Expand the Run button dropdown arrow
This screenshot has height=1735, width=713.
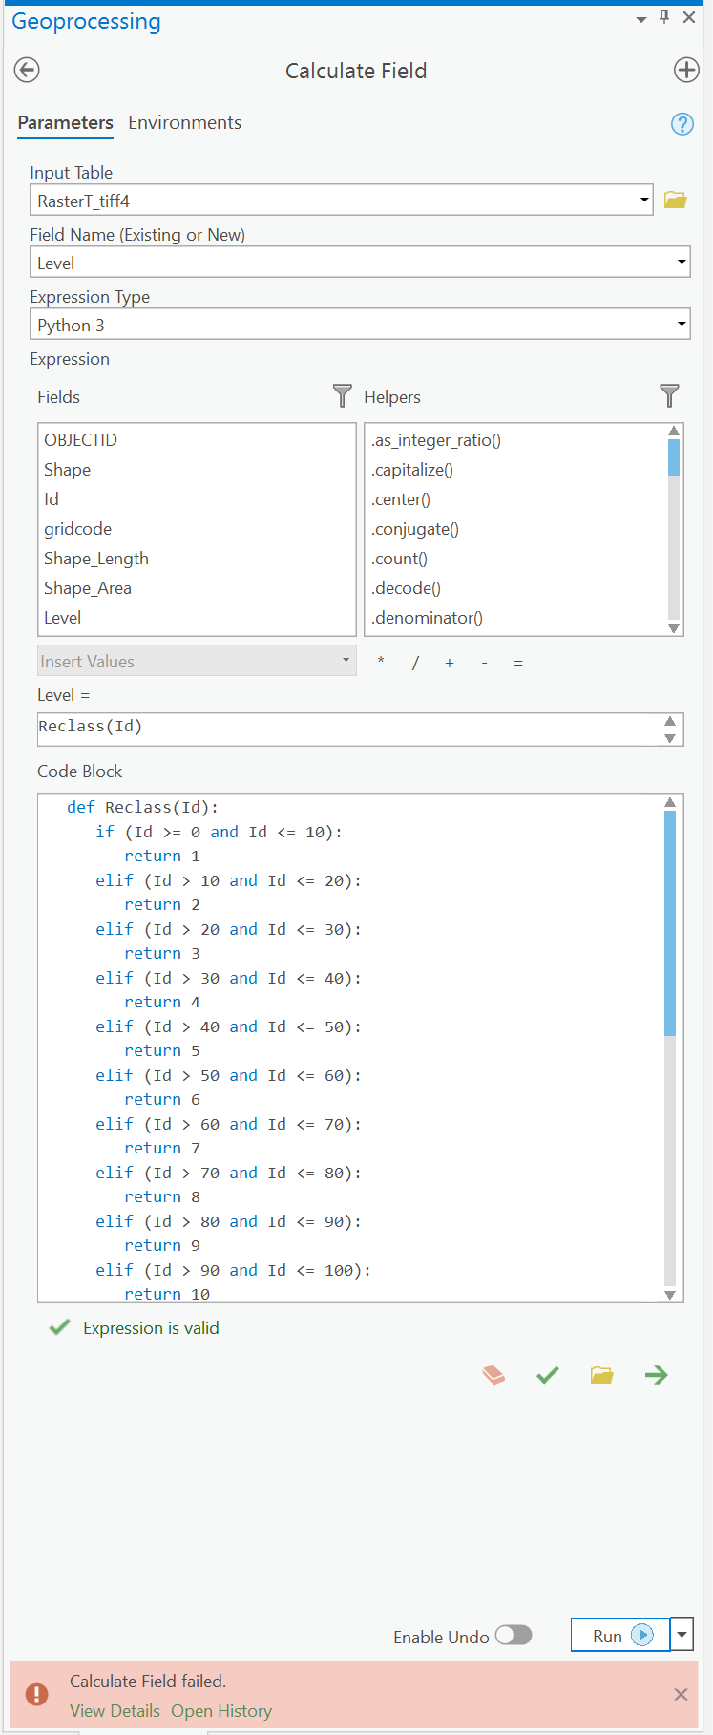coord(682,1635)
